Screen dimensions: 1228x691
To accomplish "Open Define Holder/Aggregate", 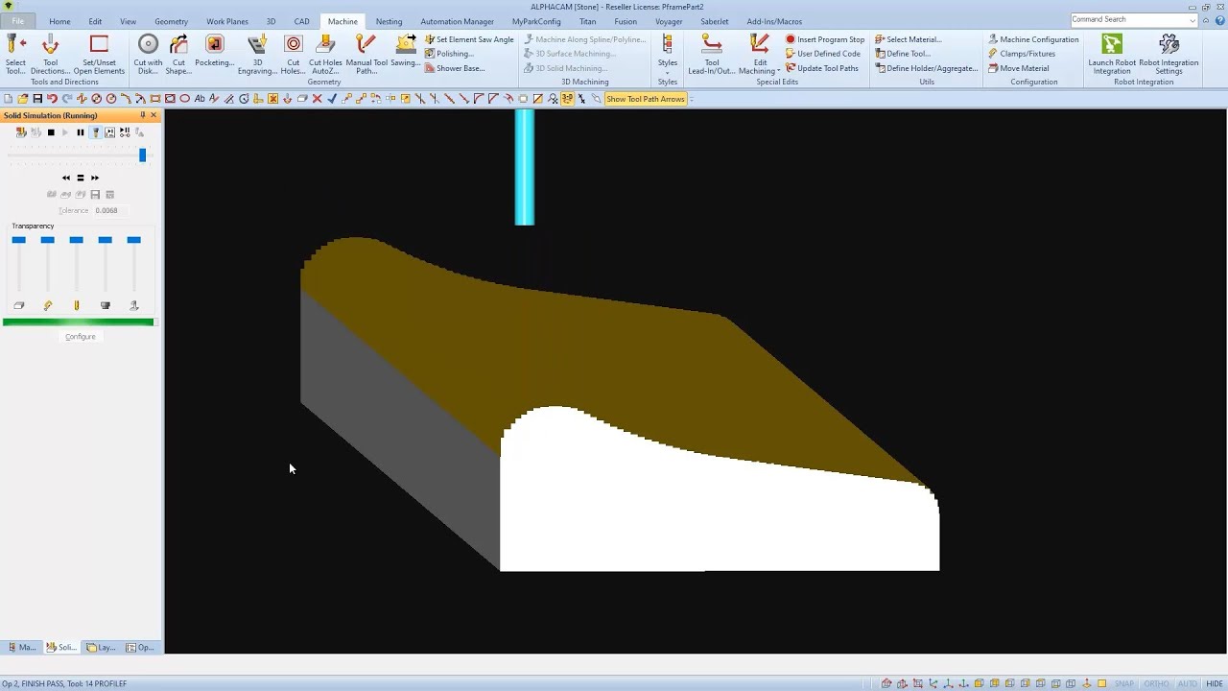I will (x=926, y=68).
